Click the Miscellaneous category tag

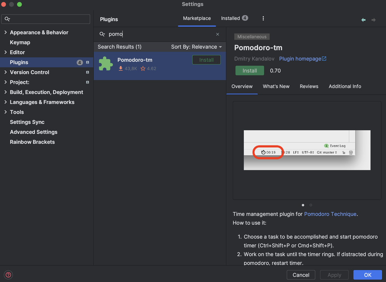252,37
